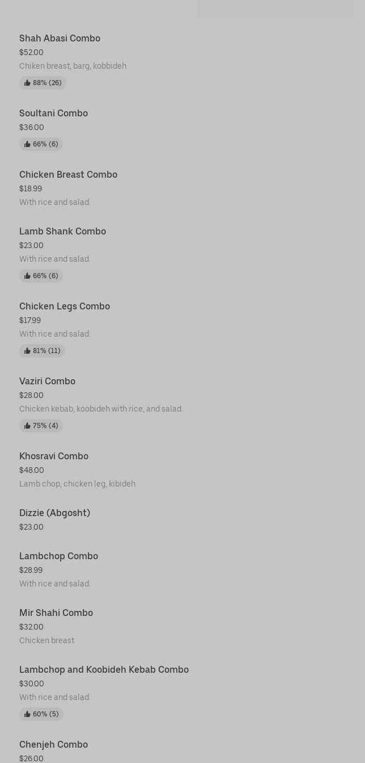The width and height of the screenshot is (365, 763).
Task: Open Chicken Breast Combo details
Action: [68, 174]
